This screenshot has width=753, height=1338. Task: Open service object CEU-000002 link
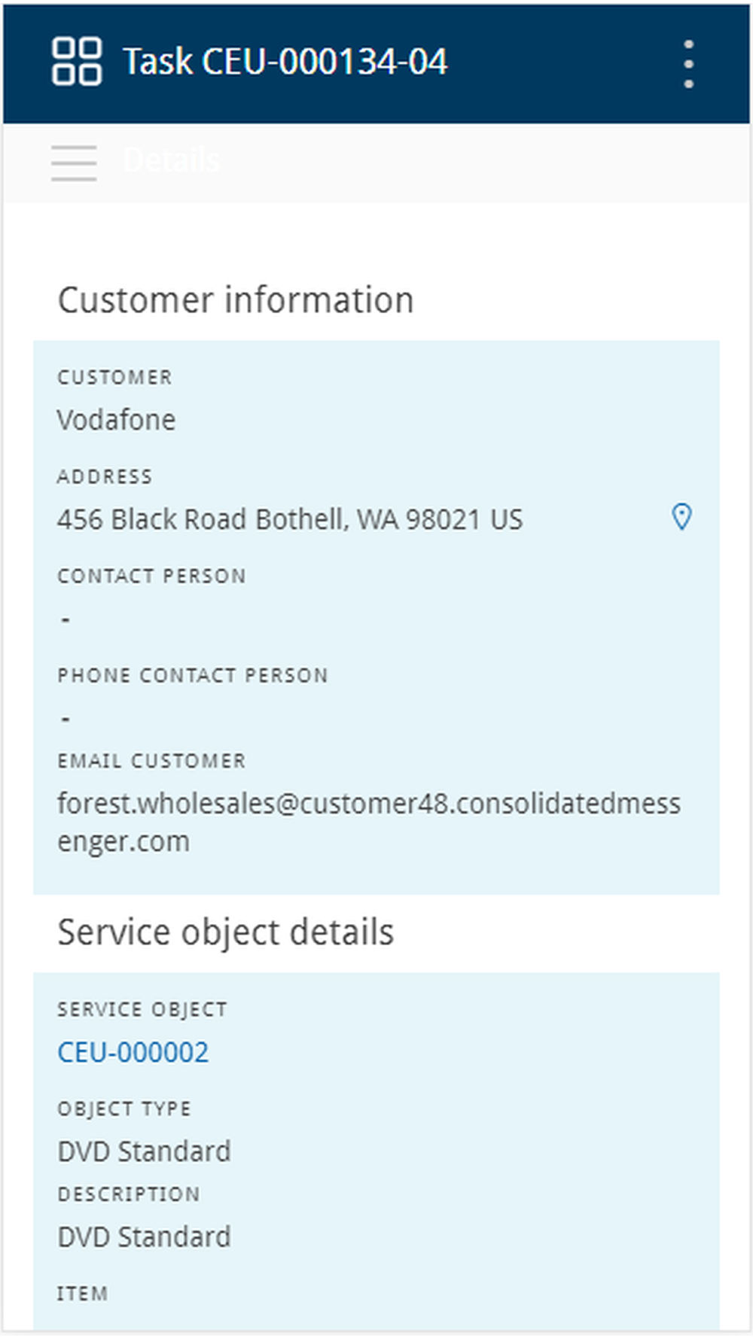(133, 1052)
